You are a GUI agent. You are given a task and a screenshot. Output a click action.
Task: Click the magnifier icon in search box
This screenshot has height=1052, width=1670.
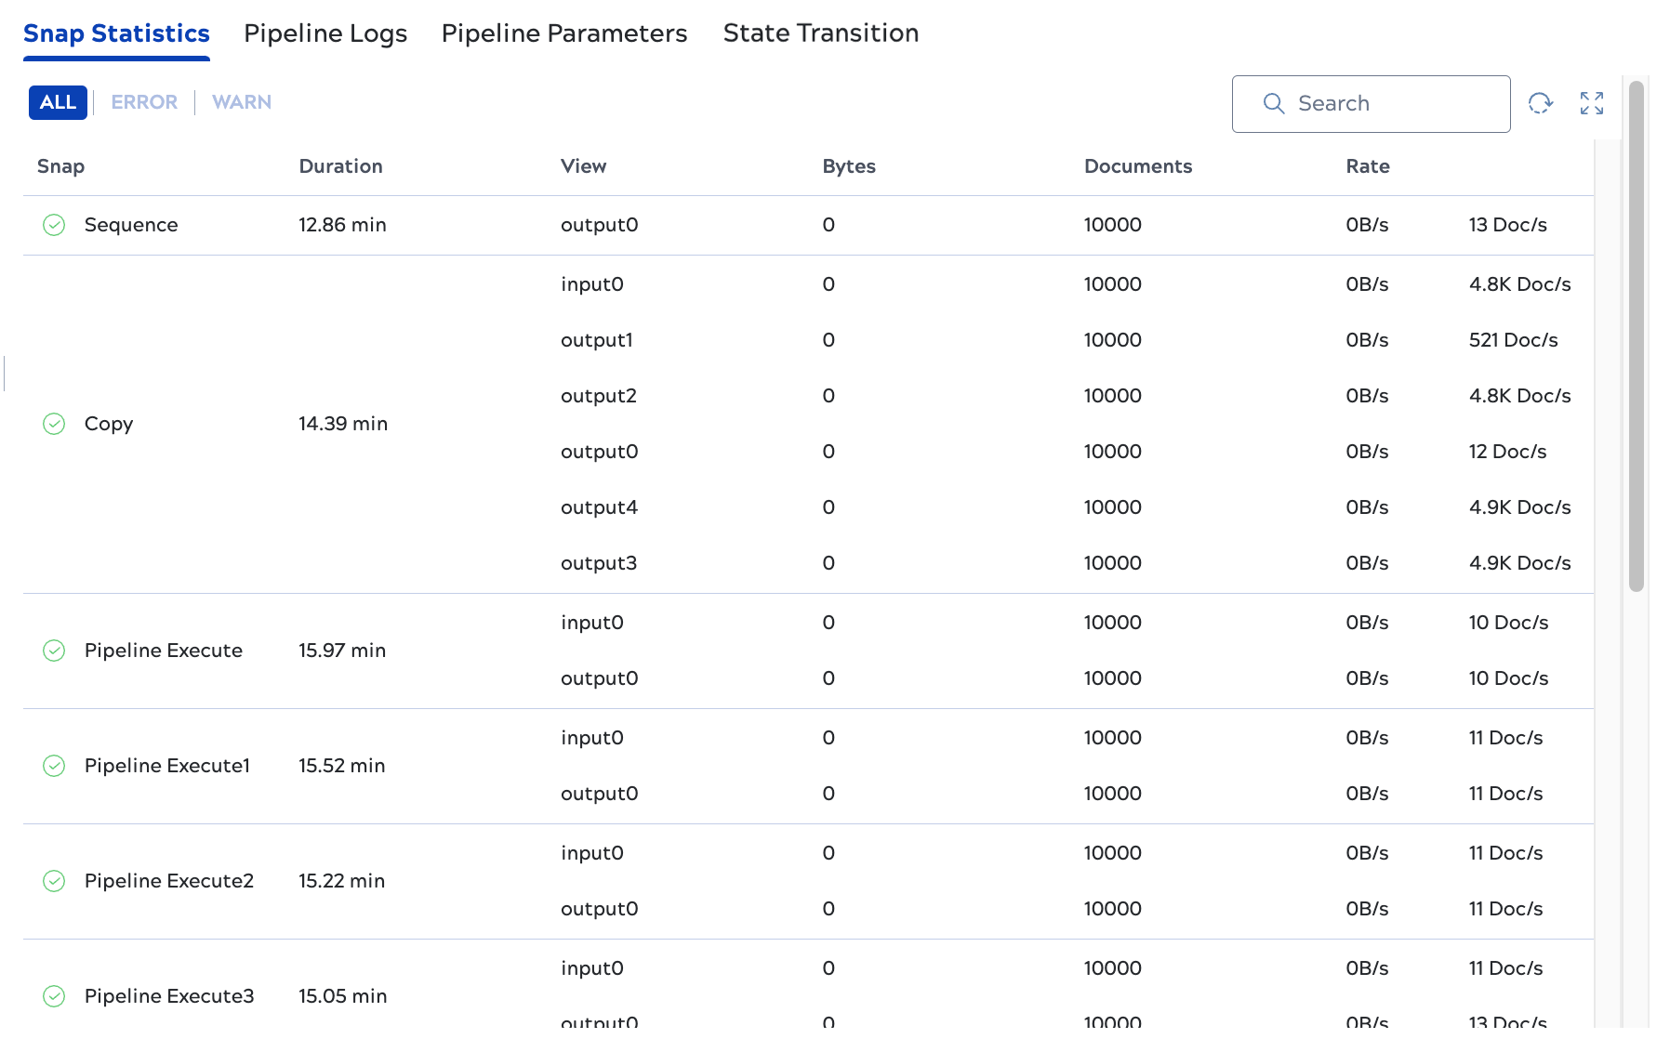[1273, 103]
